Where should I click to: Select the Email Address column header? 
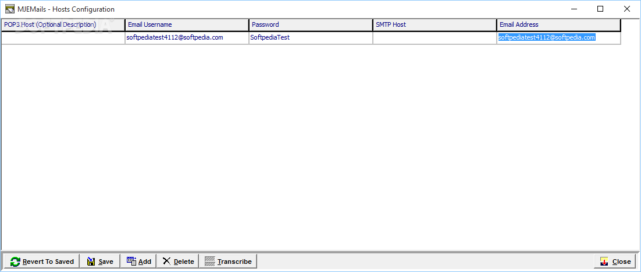click(559, 25)
